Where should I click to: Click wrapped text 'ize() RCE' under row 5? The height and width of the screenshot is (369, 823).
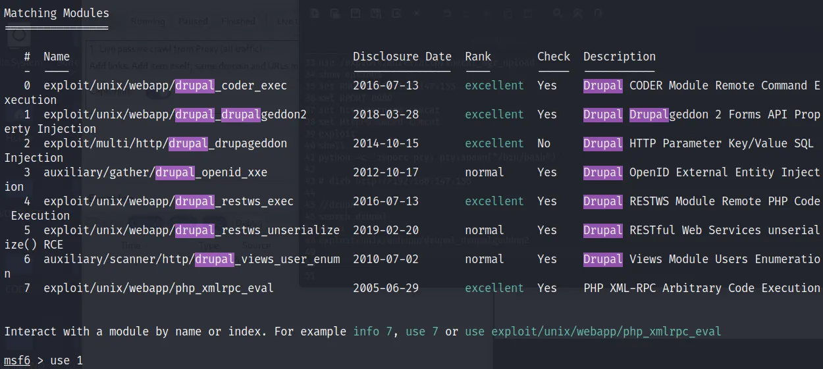[34, 245]
